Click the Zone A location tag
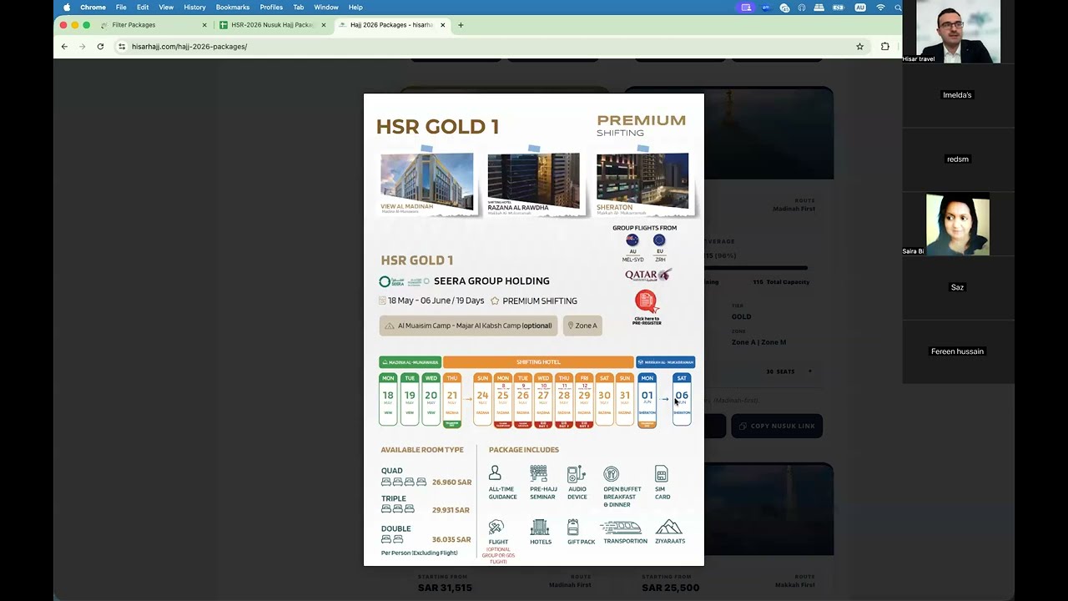The image size is (1068, 601). 582,326
